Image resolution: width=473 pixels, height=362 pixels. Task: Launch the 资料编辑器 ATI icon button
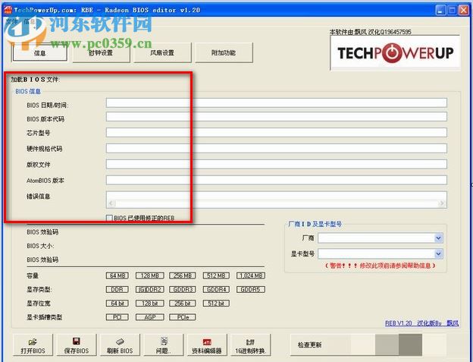pyautogui.click(x=207, y=345)
